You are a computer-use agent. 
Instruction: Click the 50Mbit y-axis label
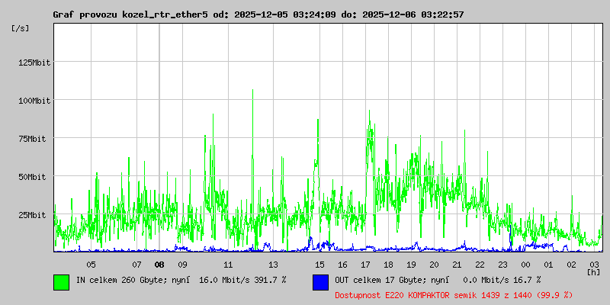36,177
